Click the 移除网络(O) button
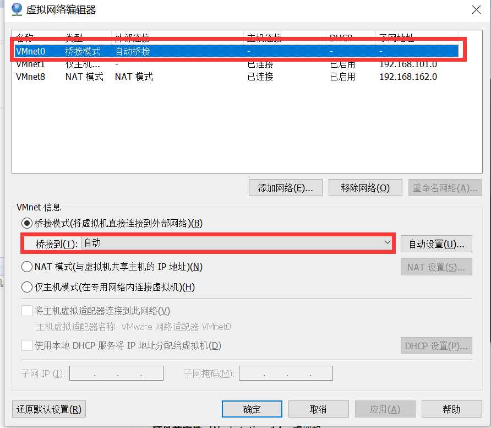The width and height of the screenshot is (491, 428). coord(365,188)
